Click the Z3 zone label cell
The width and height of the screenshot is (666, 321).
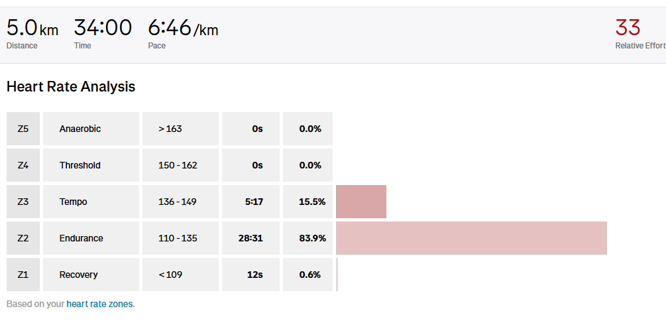pos(23,202)
